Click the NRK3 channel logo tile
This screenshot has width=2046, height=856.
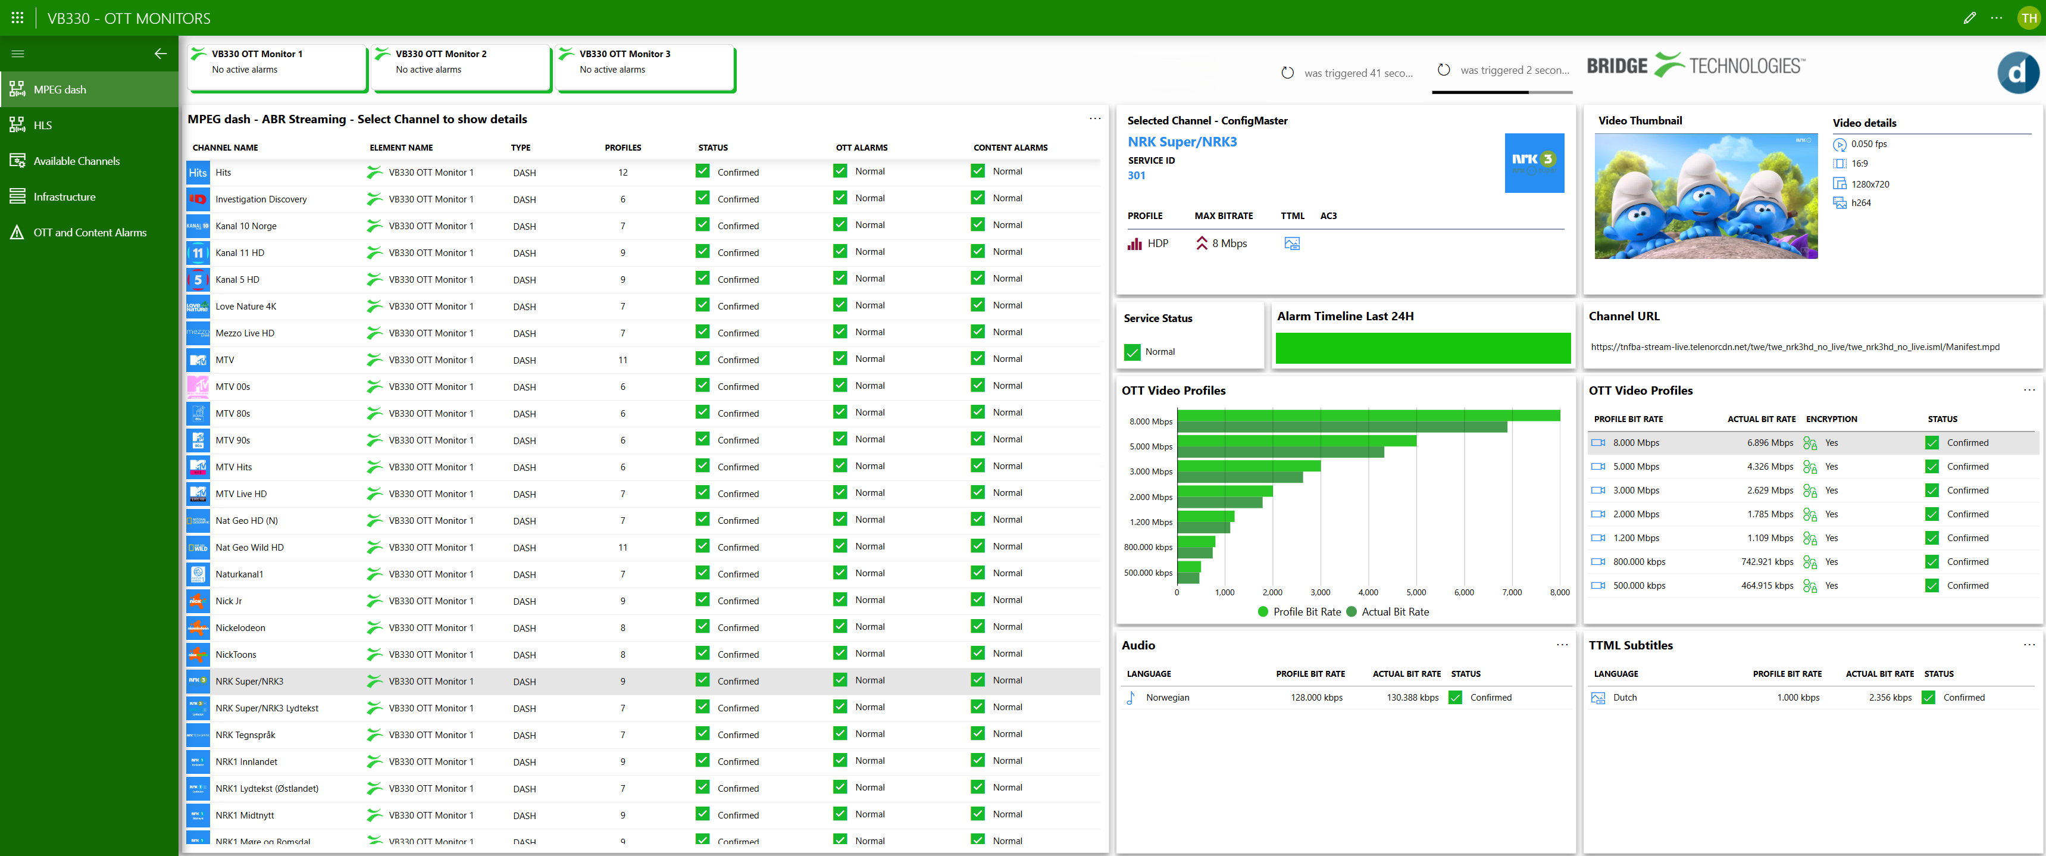click(1534, 163)
